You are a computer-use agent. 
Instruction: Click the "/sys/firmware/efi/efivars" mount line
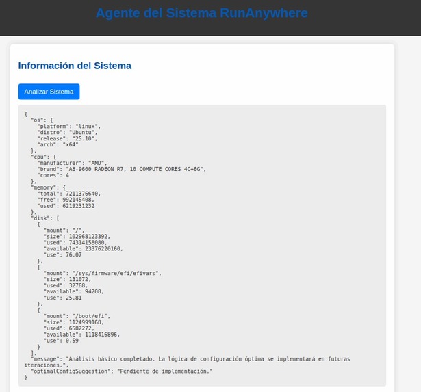point(103,274)
